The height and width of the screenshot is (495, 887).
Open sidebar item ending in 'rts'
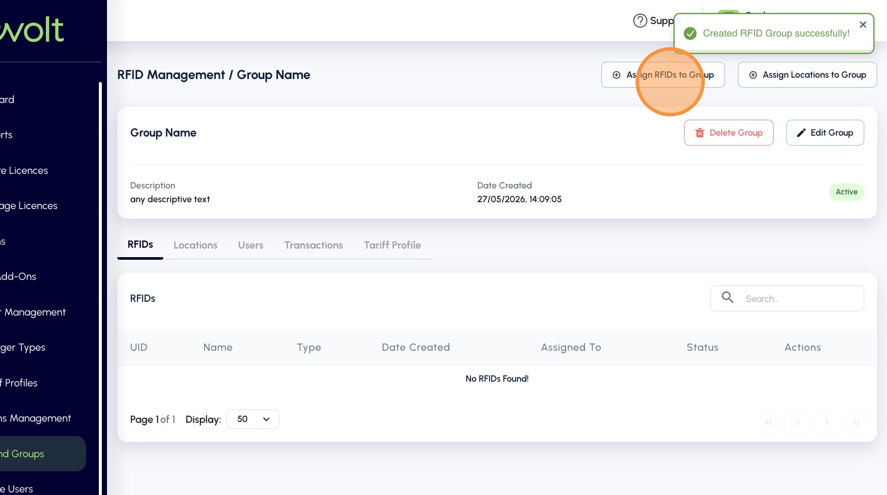[6, 135]
